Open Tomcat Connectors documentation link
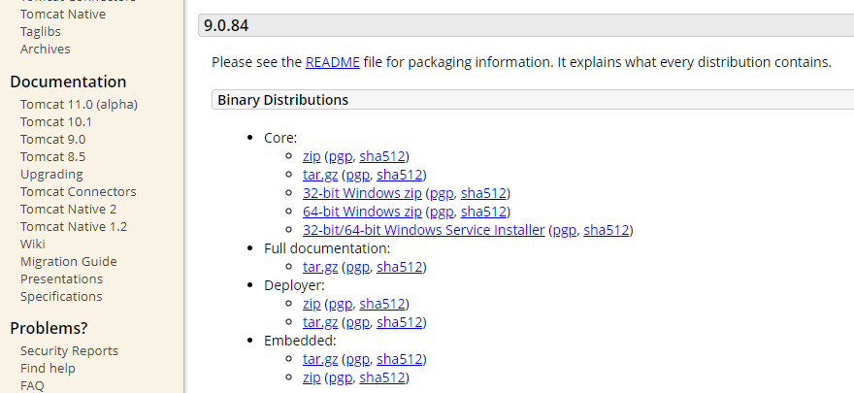Viewport: 854px width, 393px height. [79, 191]
